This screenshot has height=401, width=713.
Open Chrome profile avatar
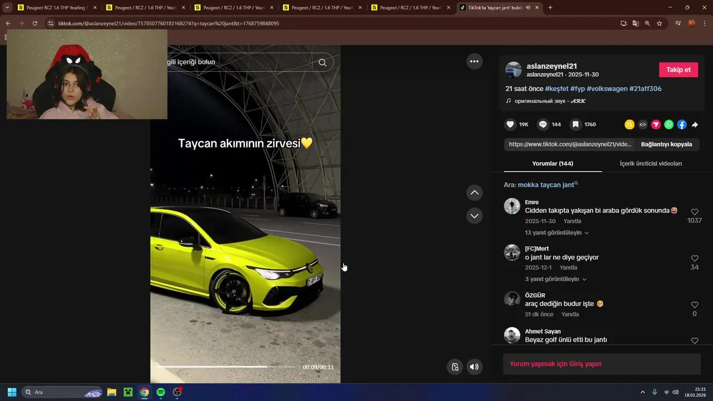point(691,23)
